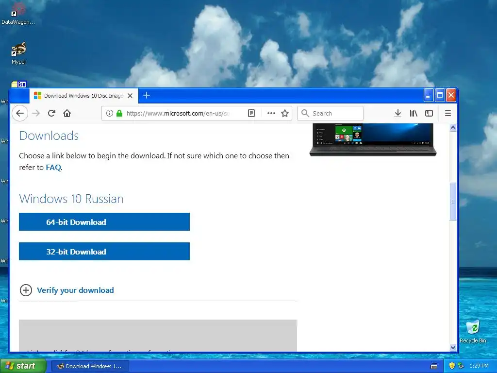Show site information icon in address bar
The image size is (497, 373).
(109, 113)
